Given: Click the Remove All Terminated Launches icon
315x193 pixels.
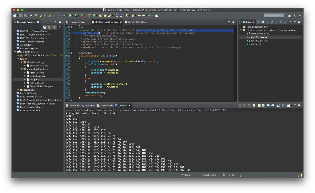Looking at the screenshot, I should (x=249, y=105).
